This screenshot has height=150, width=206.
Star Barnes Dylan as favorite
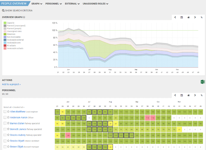(x=8, y=123)
